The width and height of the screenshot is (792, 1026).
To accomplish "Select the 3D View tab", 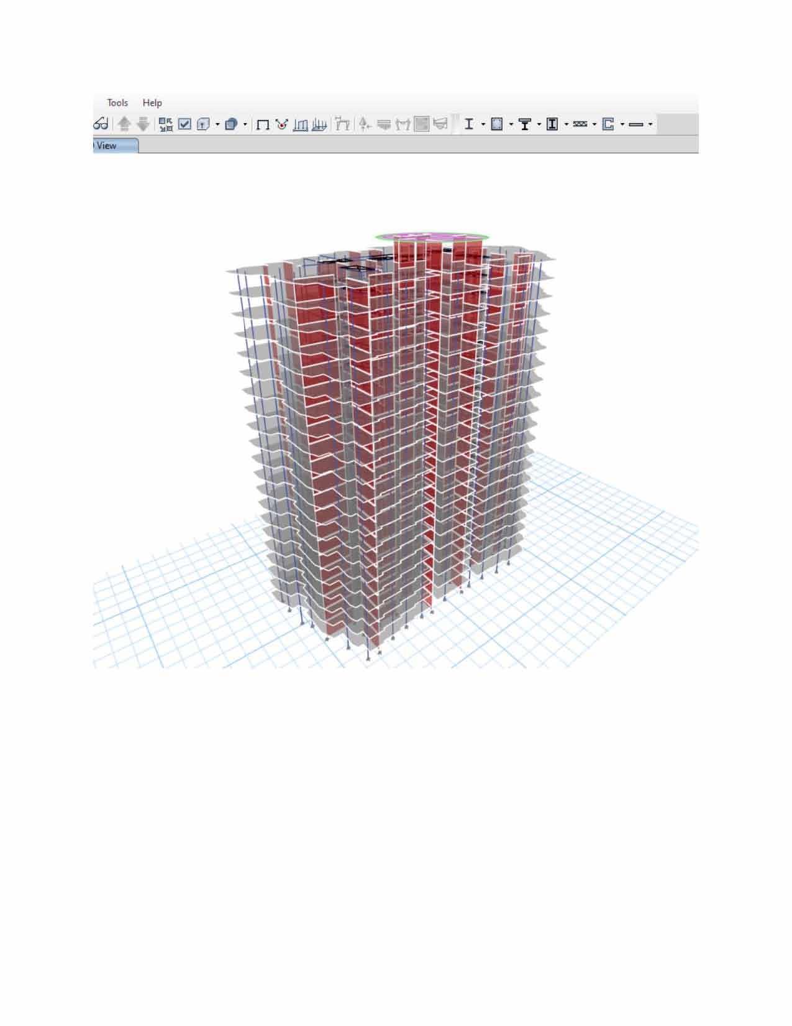I will point(116,146).
